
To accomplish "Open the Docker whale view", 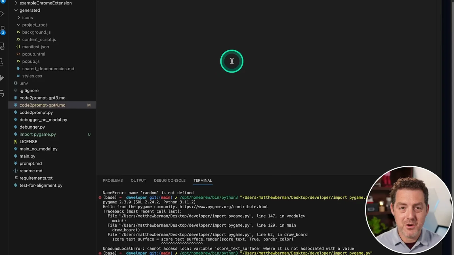I will (x=2, y=78).
